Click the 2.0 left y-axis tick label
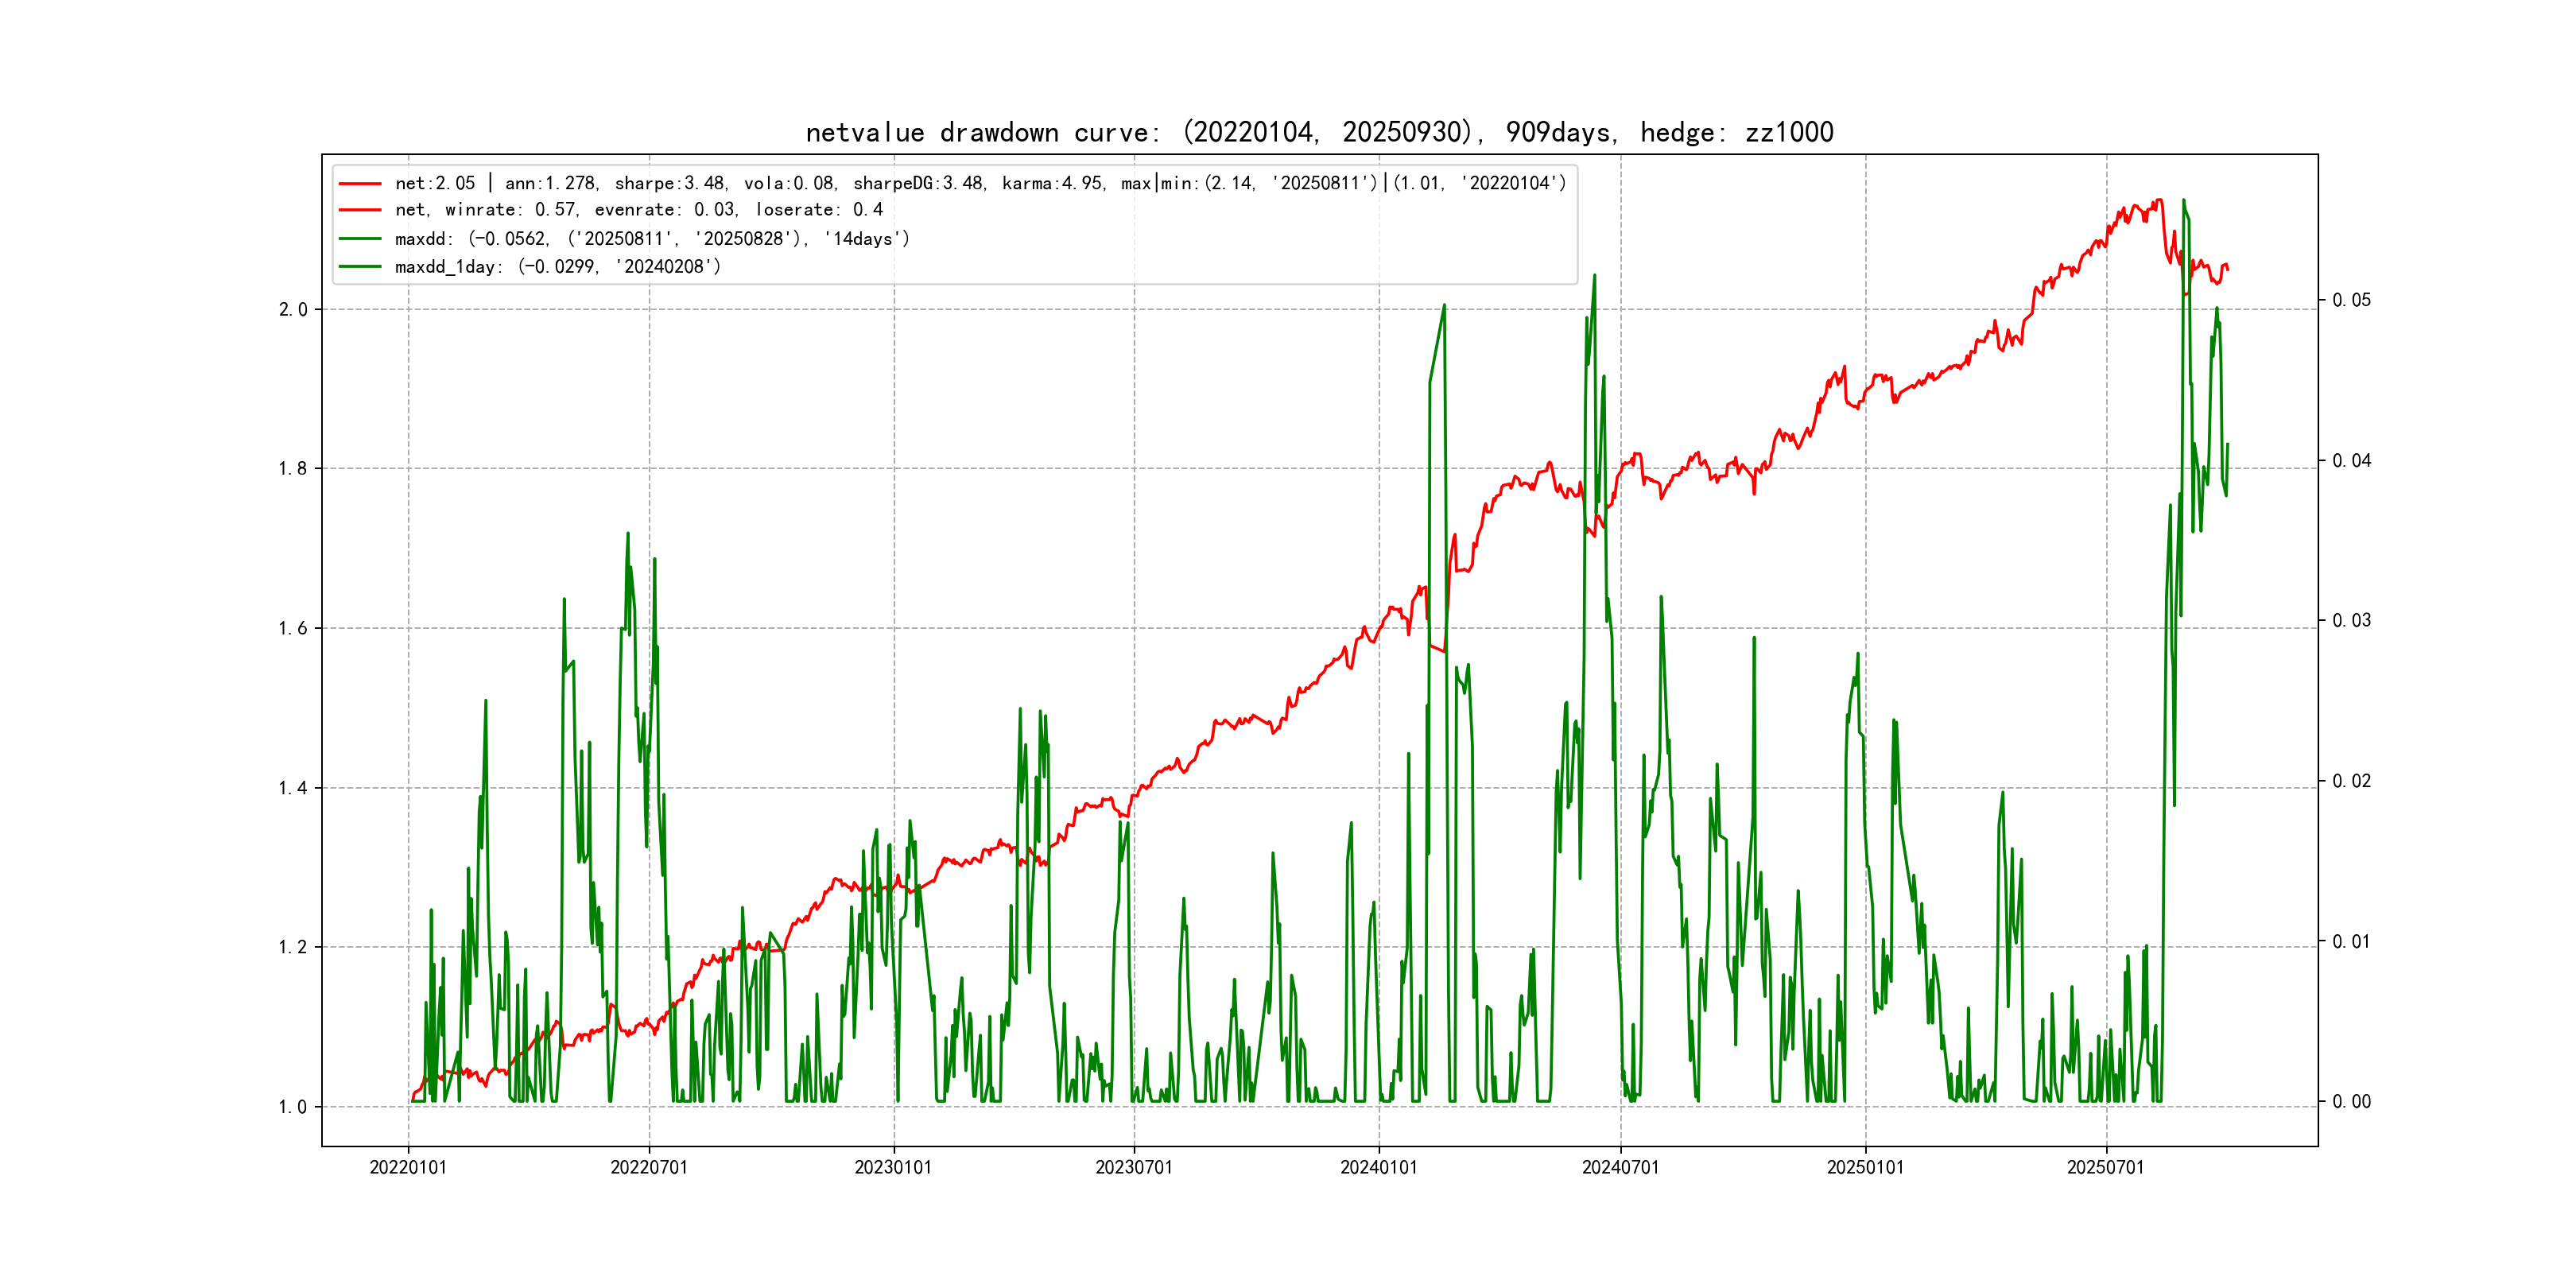Image resolution: width=2576 pixels, height=1288 pixels. pyautogui.click(x=293, y=310)
